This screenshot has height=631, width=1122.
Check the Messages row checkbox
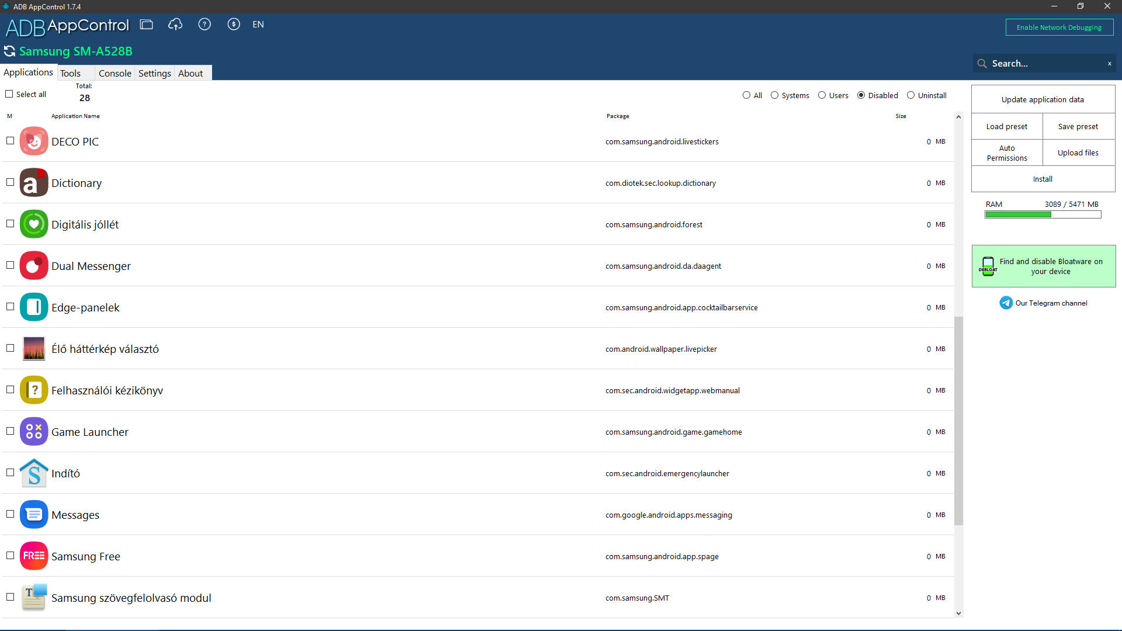coord(10,514)
